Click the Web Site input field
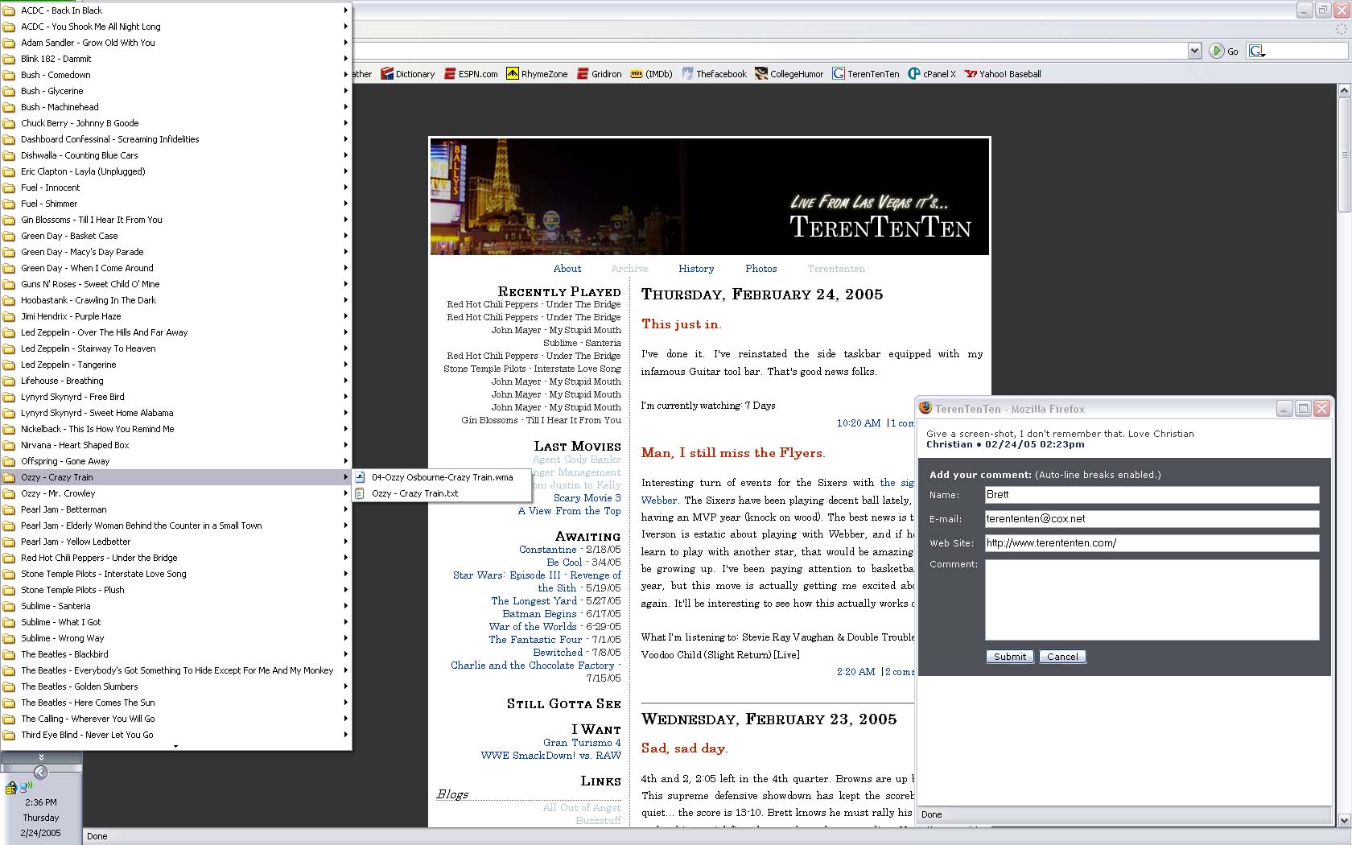 click(x=1152, y=543)
